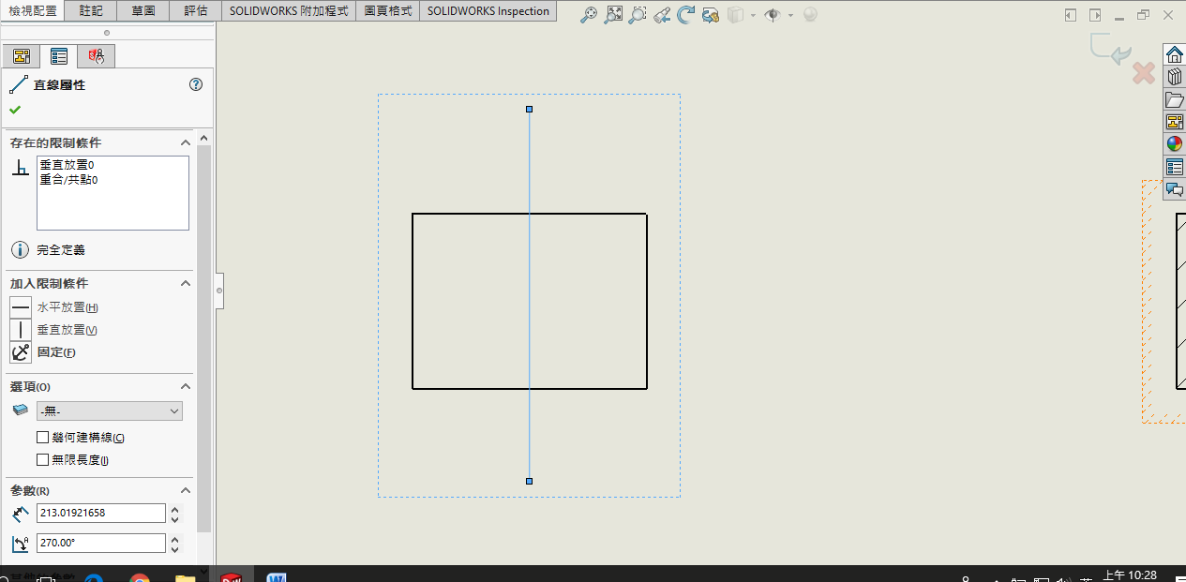This screenshot has height=582, width=1186.
Task: Open the SOLIDWORKS Resources home icon
Action: click(x=1175, y=54)
